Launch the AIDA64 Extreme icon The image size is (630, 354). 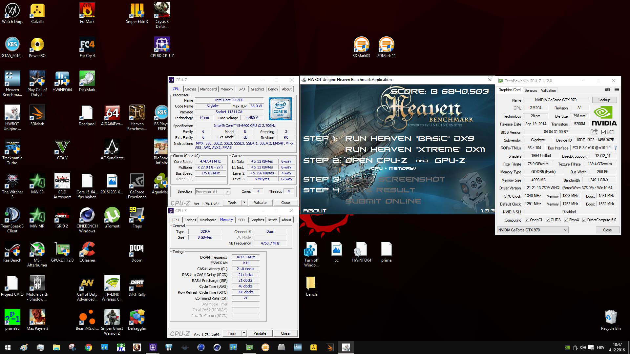(x=112, y=115)
